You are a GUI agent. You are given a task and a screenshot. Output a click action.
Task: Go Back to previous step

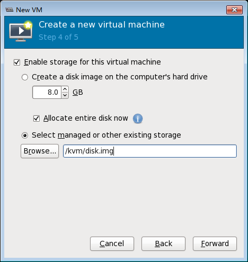pos(163,243)
